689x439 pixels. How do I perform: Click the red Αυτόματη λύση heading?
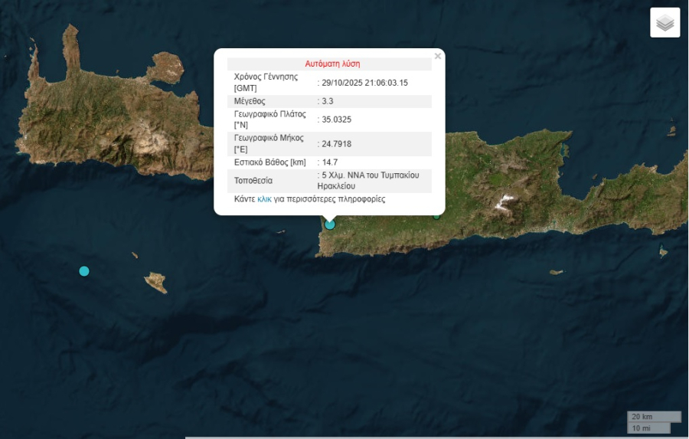[x=332, y=64]
